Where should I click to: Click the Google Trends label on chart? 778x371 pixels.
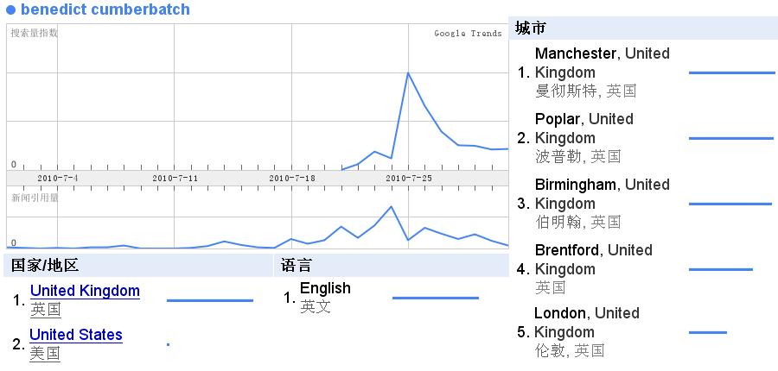[x=468, y=34]
